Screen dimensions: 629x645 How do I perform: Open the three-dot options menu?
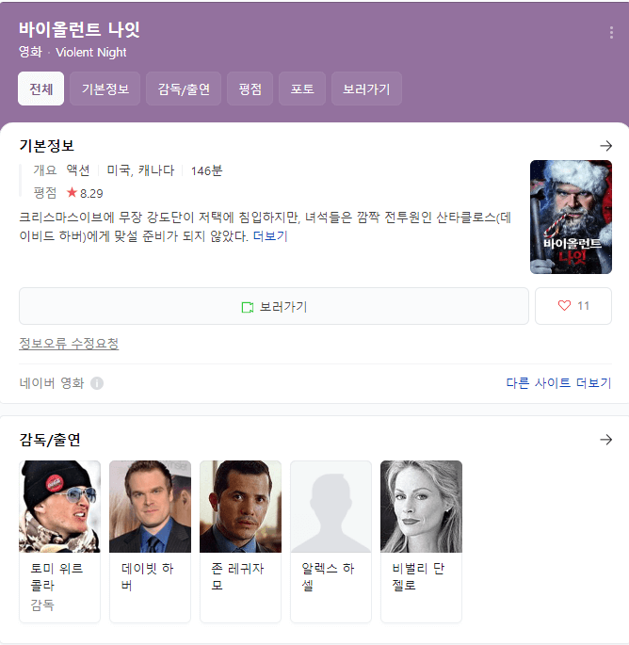611,33
